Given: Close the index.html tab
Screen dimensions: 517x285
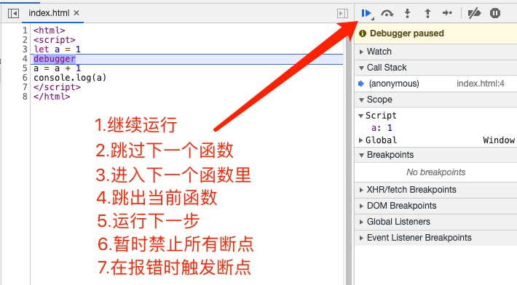Looking at the screenshot, I should point(76,13).
